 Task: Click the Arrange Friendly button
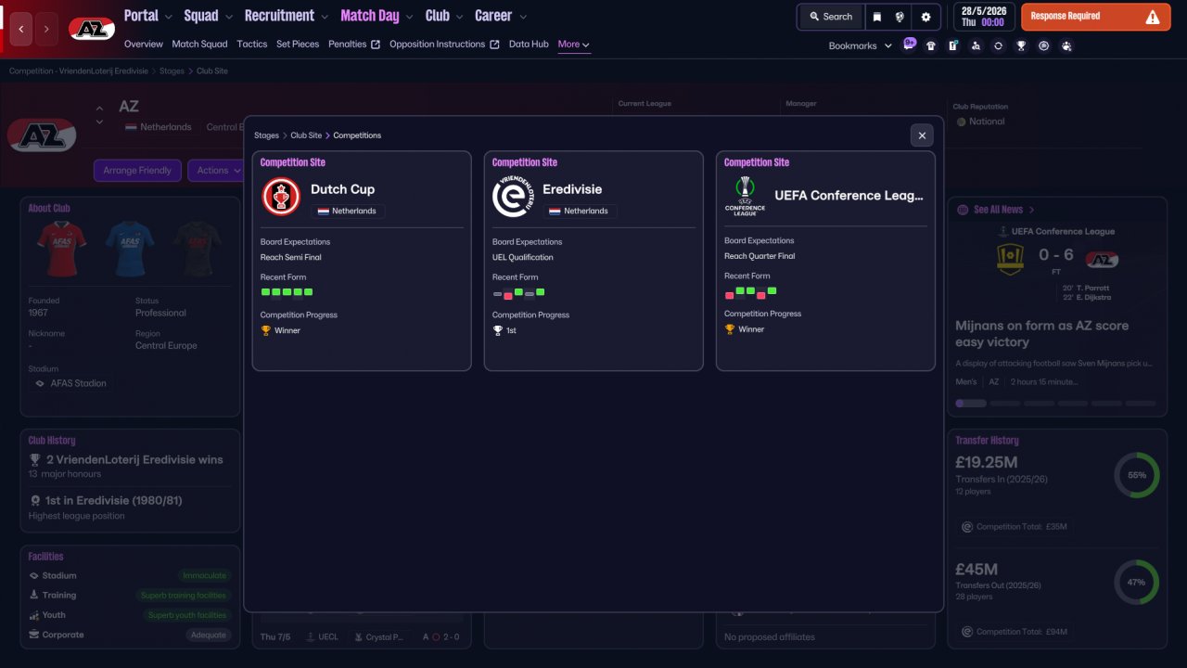pos(137,171)
